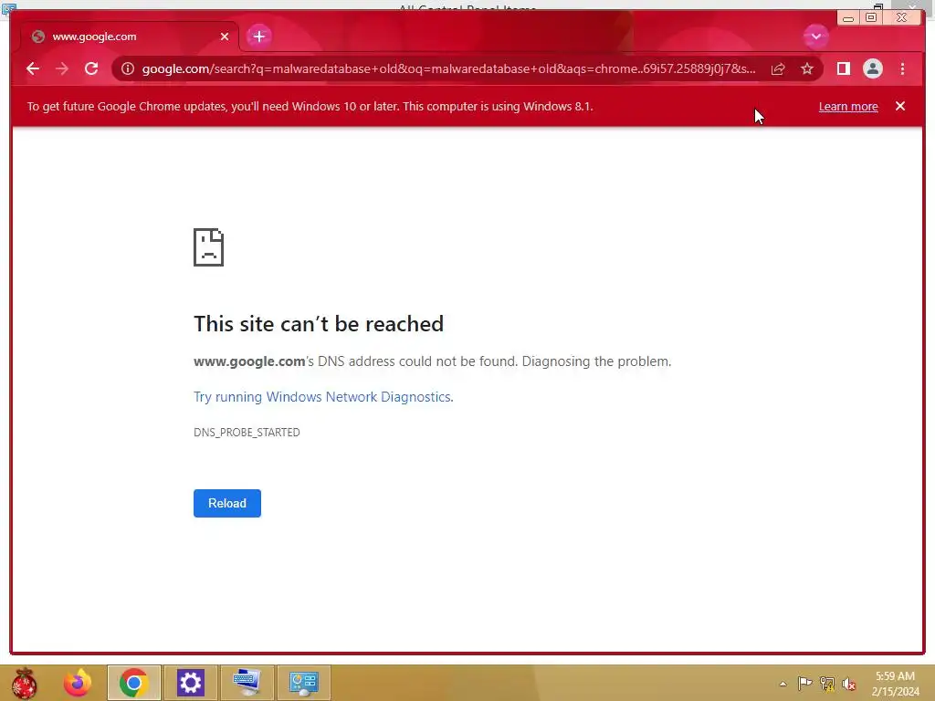The height and width of the screenshot is (701, 935).
Task: View site information icon in address bar
Action: click(x=128, y=68)
